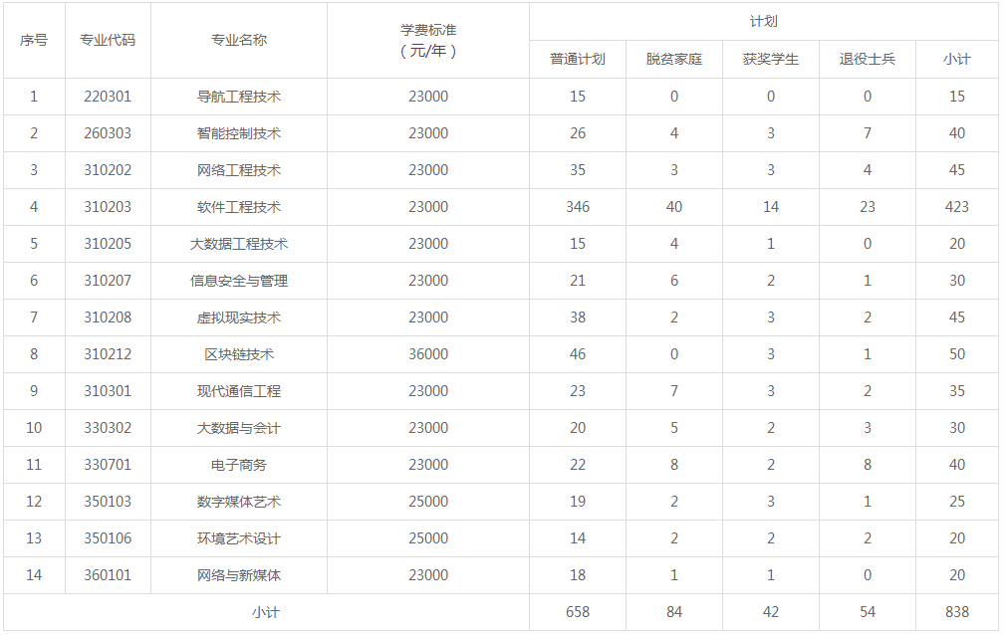The image size is (1008, 635).
Task: Click the 脱贫家庭 column header
Action: tap(674, 60)
